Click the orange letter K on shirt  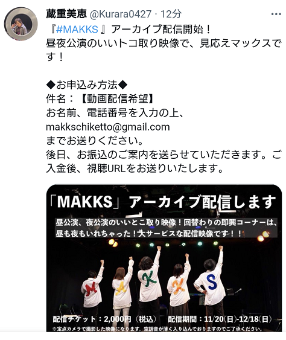tap(179, 284)
